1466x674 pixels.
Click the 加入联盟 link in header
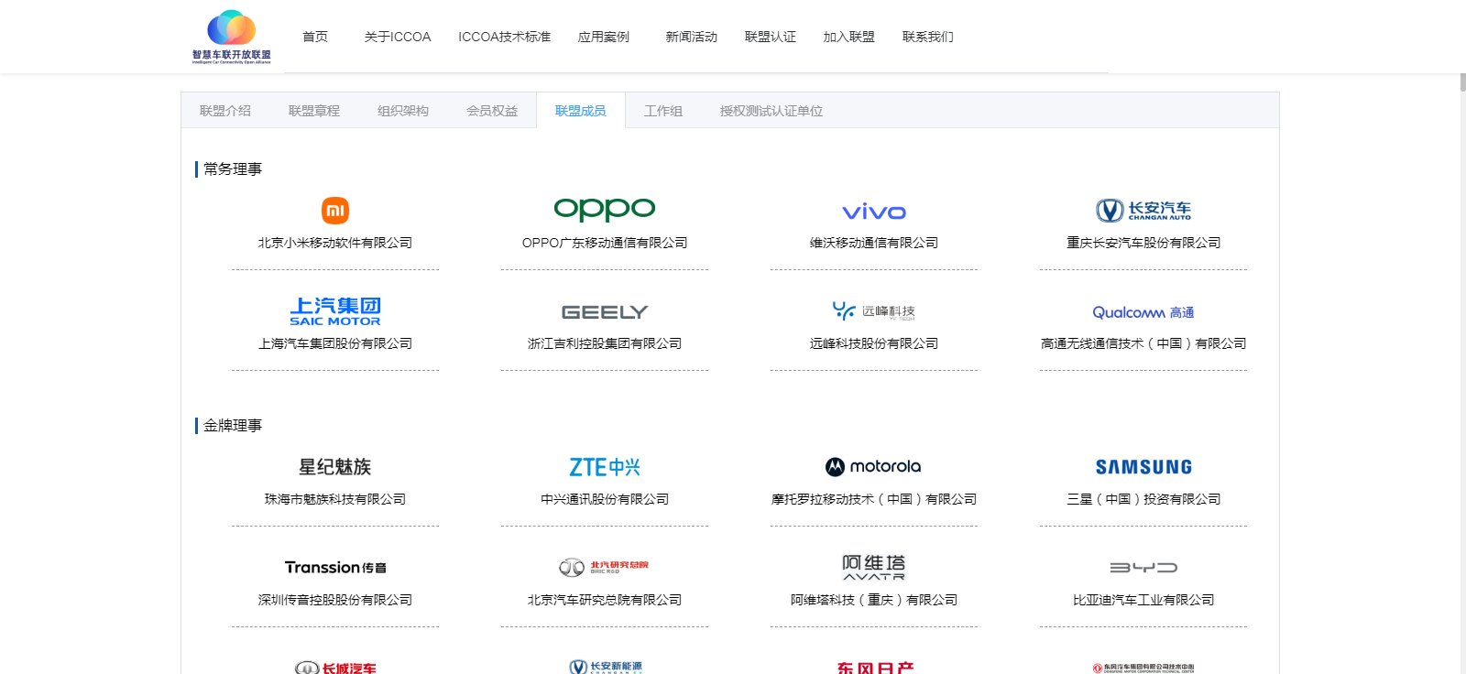click(x=848, y=37)
